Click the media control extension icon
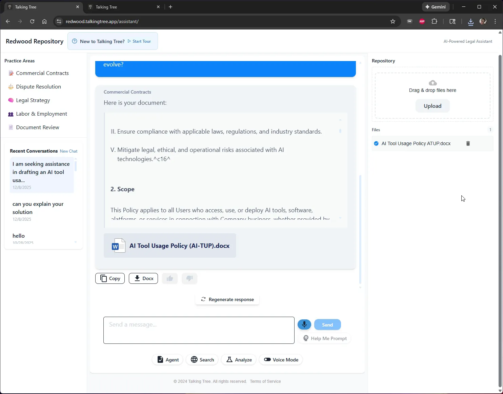Screen dimensions: 503x394 pos(410,21)
